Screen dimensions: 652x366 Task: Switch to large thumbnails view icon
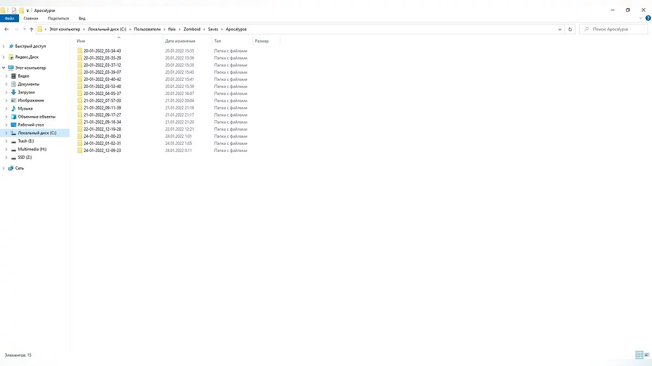[x=647, y=355]
